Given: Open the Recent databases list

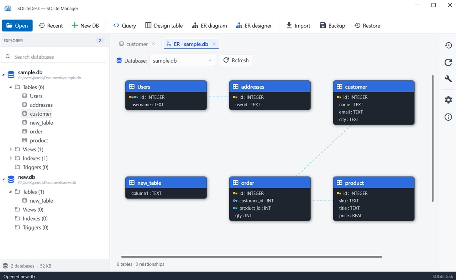Looking at the screenshot, I should [51, 26].
